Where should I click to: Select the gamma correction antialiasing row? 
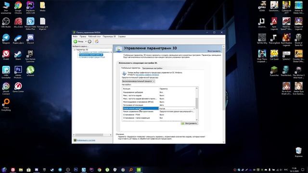[x=159, y=118]
